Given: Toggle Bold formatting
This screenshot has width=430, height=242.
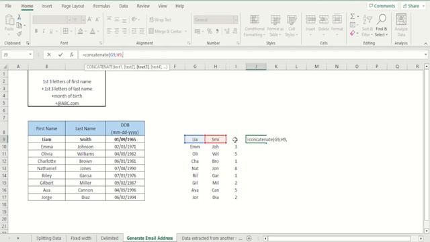Looking at the screenshot, I should click(x=36, y=32).
